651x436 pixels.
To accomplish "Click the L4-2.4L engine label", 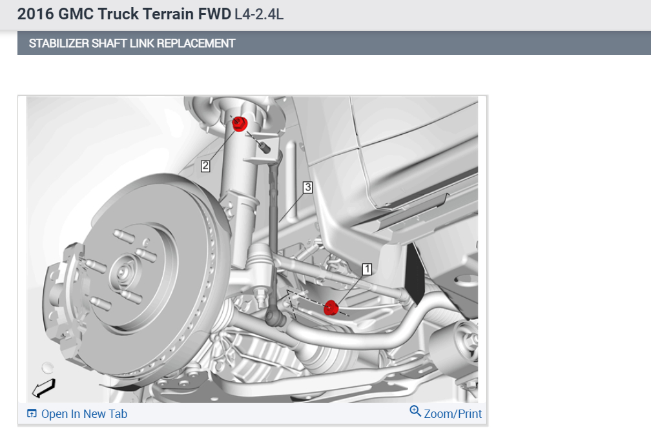I will [x=259, y=14].
